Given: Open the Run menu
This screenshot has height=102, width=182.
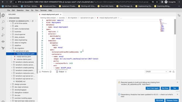Looking at the screenshot, I should pyautogui.click(x=37, y=10).
